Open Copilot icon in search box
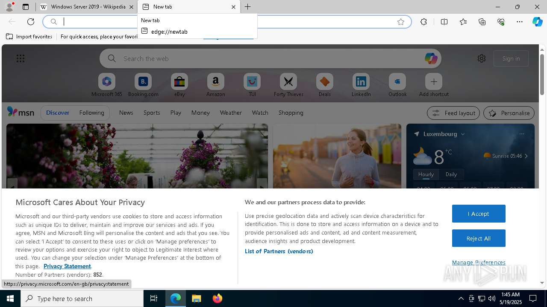The image size is (547, 307). point(431,58)
